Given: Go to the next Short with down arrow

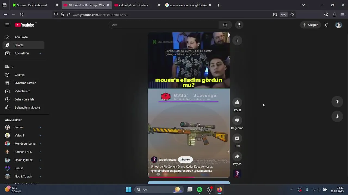Looking at the screenshot, I should point(337,116).
